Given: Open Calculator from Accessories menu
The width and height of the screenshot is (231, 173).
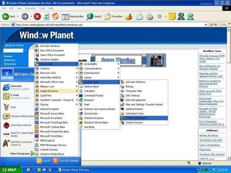Looking at the screenshot, I should [99, 91].
